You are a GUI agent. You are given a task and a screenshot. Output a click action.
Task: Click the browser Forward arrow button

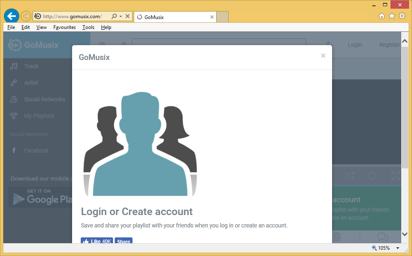point(26,16)
